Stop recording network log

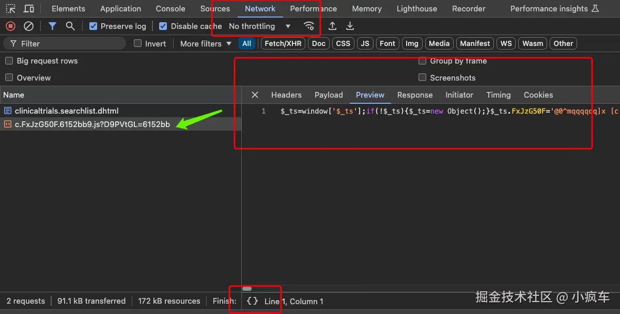pyautogui.click(x=11, y=26)
